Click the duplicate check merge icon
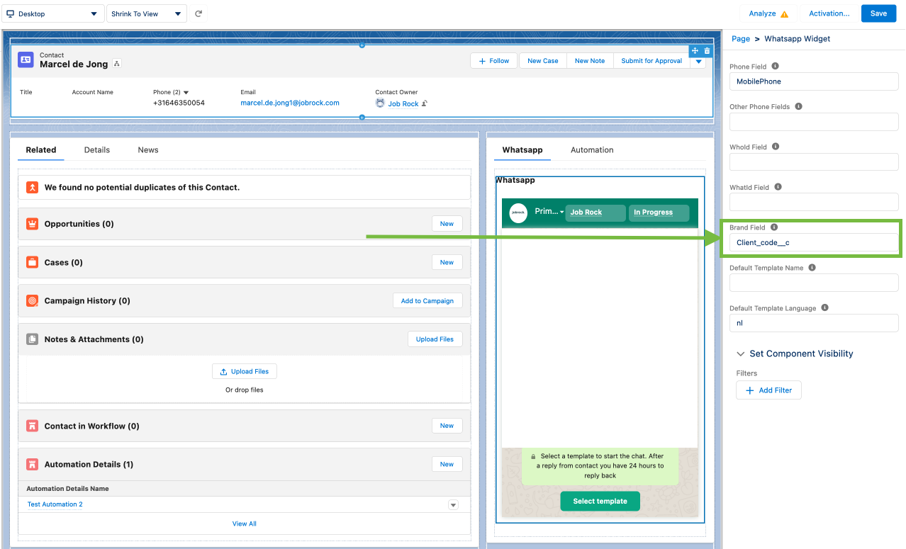The width and height of the screenshot is (906, 549). pos(32,188)
